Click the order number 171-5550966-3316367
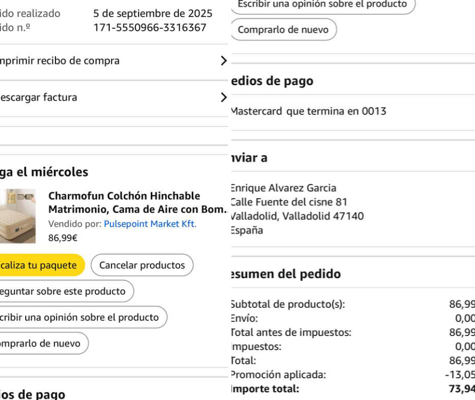This screenshot has width=475, height=400. [149, 28]
